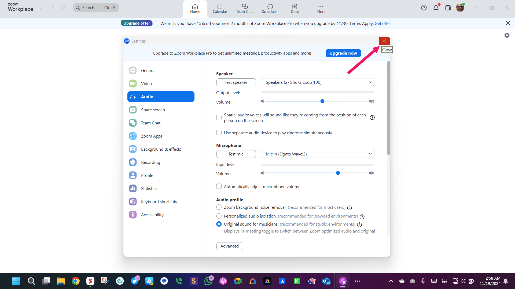This screenshot has height=289, width=515.
Task: Select General in settings sidebar
Action: pyautogui.click(x=161, y=70)
